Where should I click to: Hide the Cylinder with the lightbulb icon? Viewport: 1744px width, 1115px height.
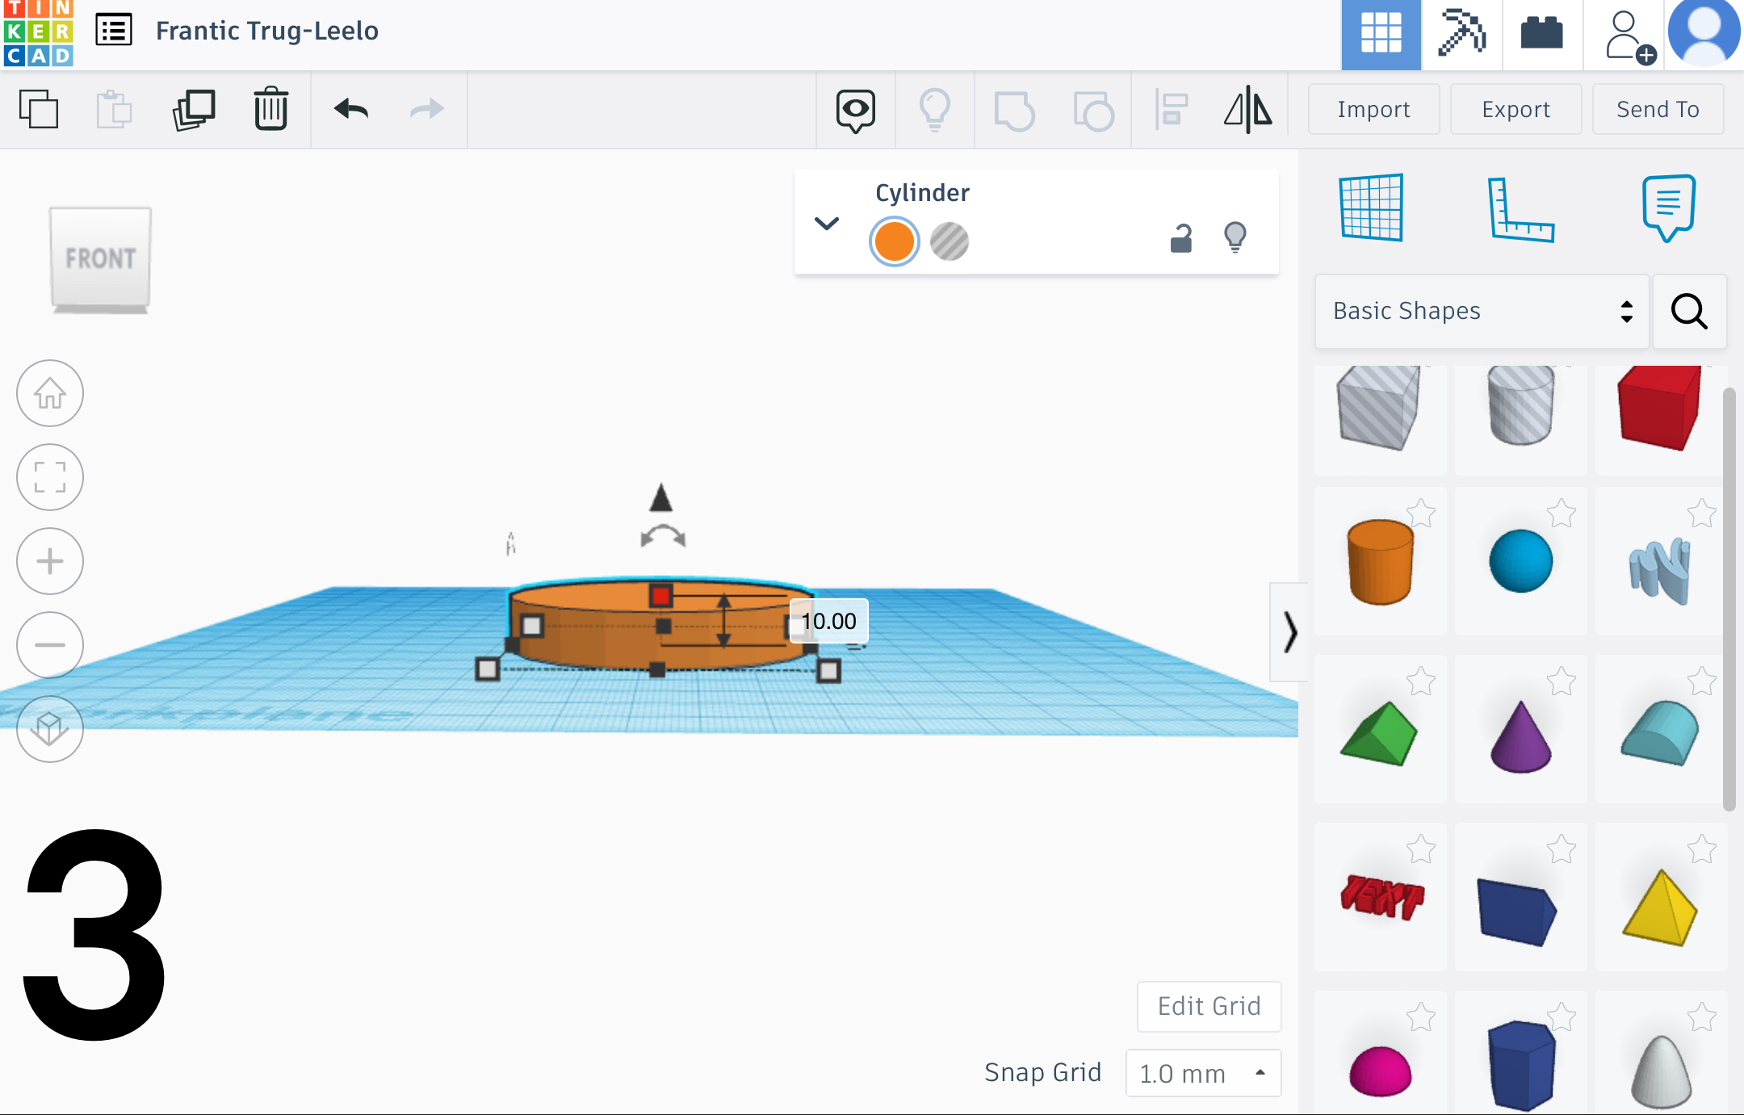pos(1235,237)
